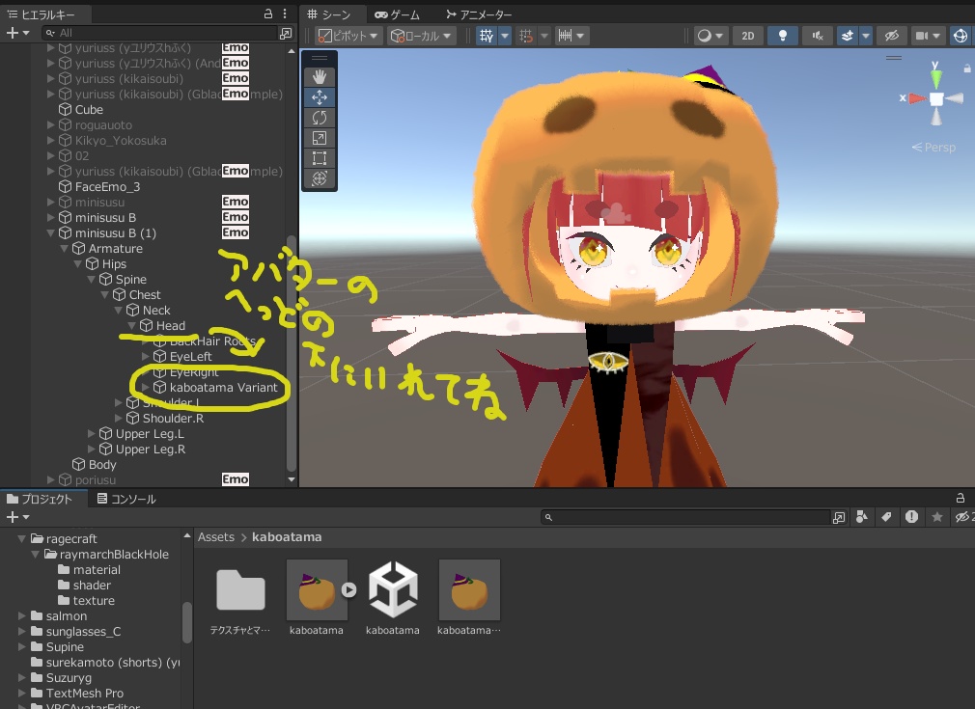Toggle hidden objects visibility in scene

pyautogui.click(x=892, y=36)
